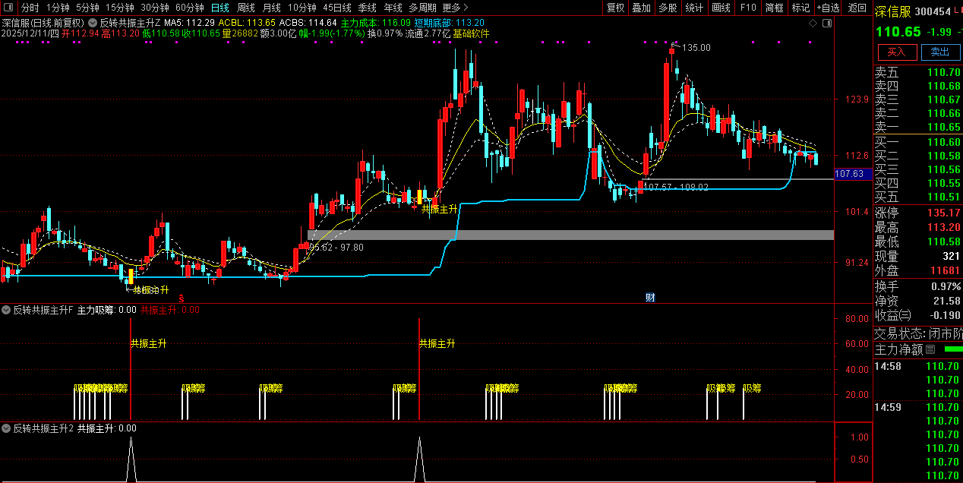Screen dimensions: 963x483
Task: Click the green 主力净额 progress bar
Action: (x=953, y=349)
